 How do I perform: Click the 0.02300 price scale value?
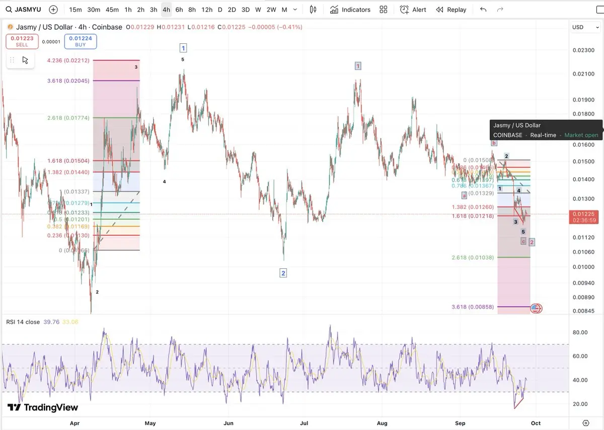point(583,50)
